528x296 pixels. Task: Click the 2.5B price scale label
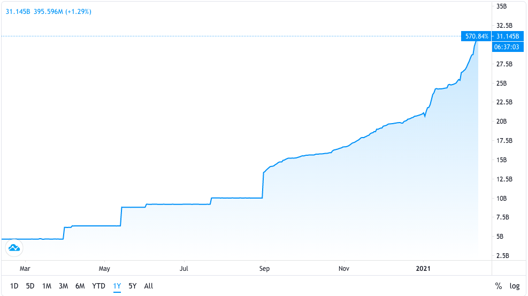pos(503,256)
